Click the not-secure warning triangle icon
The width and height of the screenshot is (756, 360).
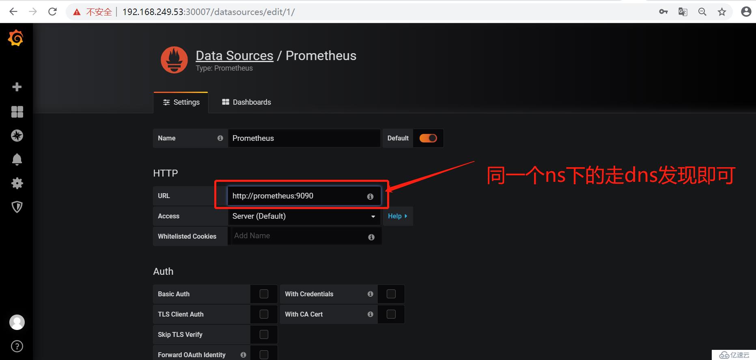pyautogui.click(x=77, y=12)
